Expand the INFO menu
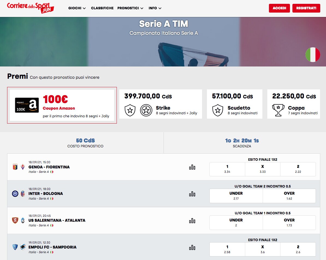Image resolution: width=326 pixels, height=260 pixels. pos(155,8)
